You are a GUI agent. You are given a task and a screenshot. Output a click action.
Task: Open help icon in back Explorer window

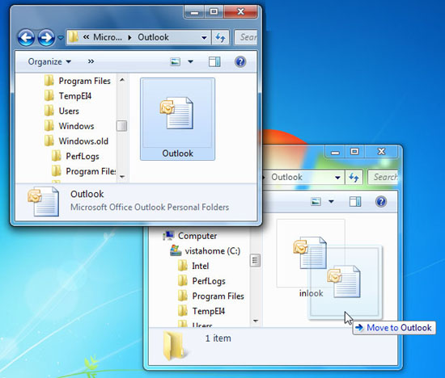pyautogui.click(x=381, y=201)
